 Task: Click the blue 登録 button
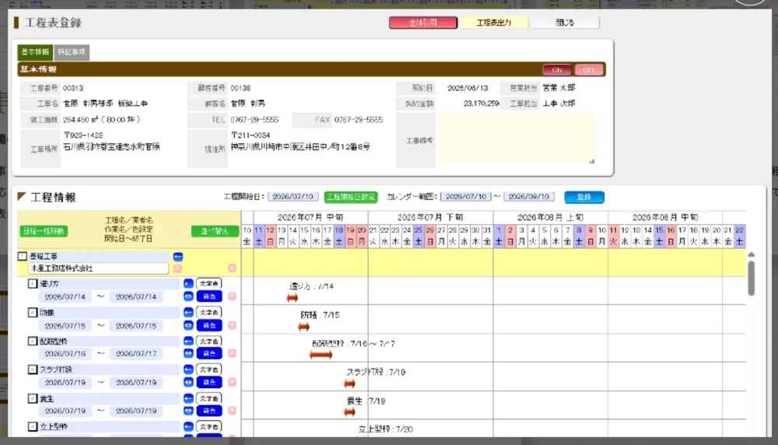click(584, 197)
